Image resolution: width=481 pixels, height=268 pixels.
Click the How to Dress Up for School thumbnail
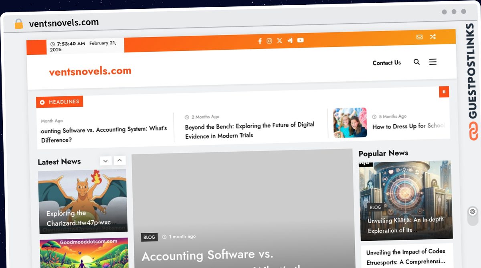pos(350,122)
